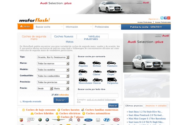Click the large Buscar › search button
Screen dimensions: 188x125
coord(61,100)
